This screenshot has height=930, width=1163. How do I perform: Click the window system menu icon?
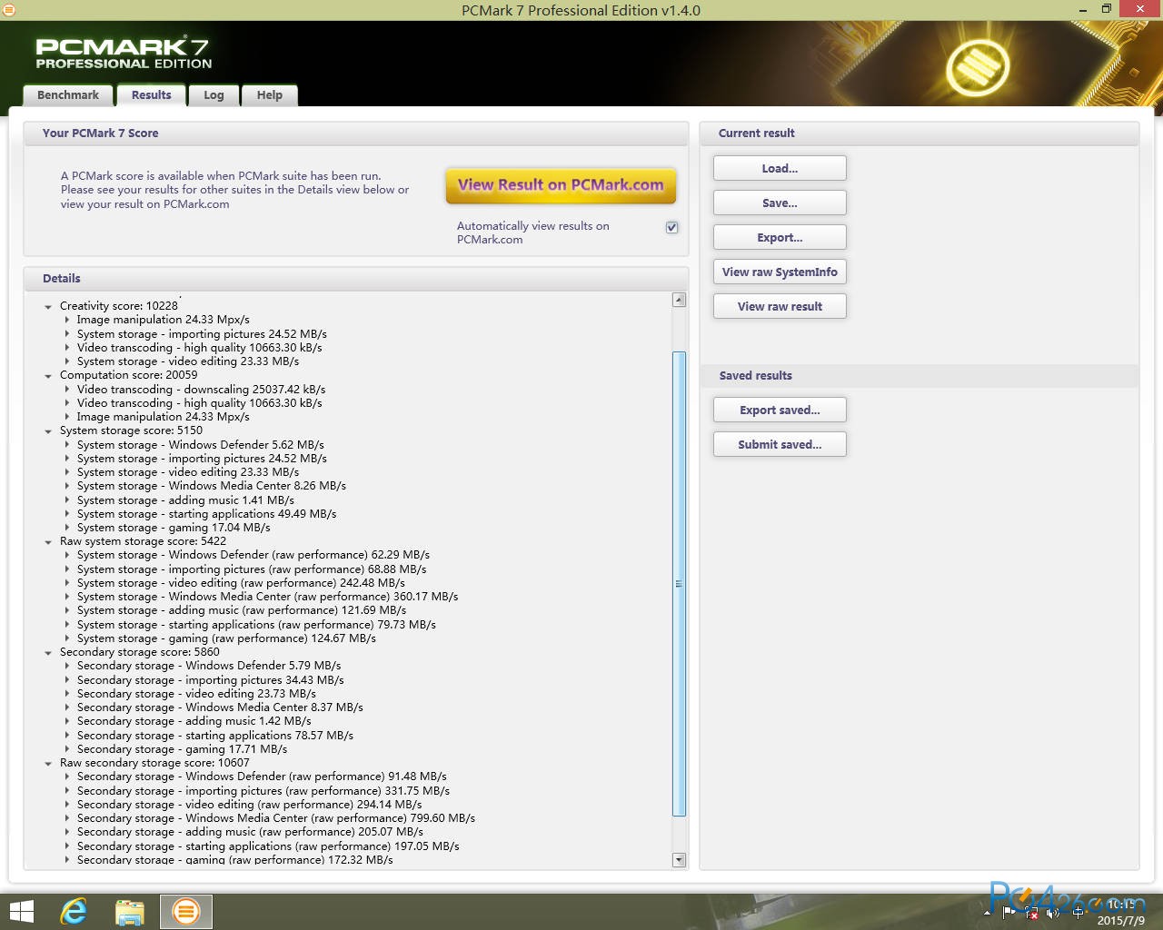click(x=8, y=10)
